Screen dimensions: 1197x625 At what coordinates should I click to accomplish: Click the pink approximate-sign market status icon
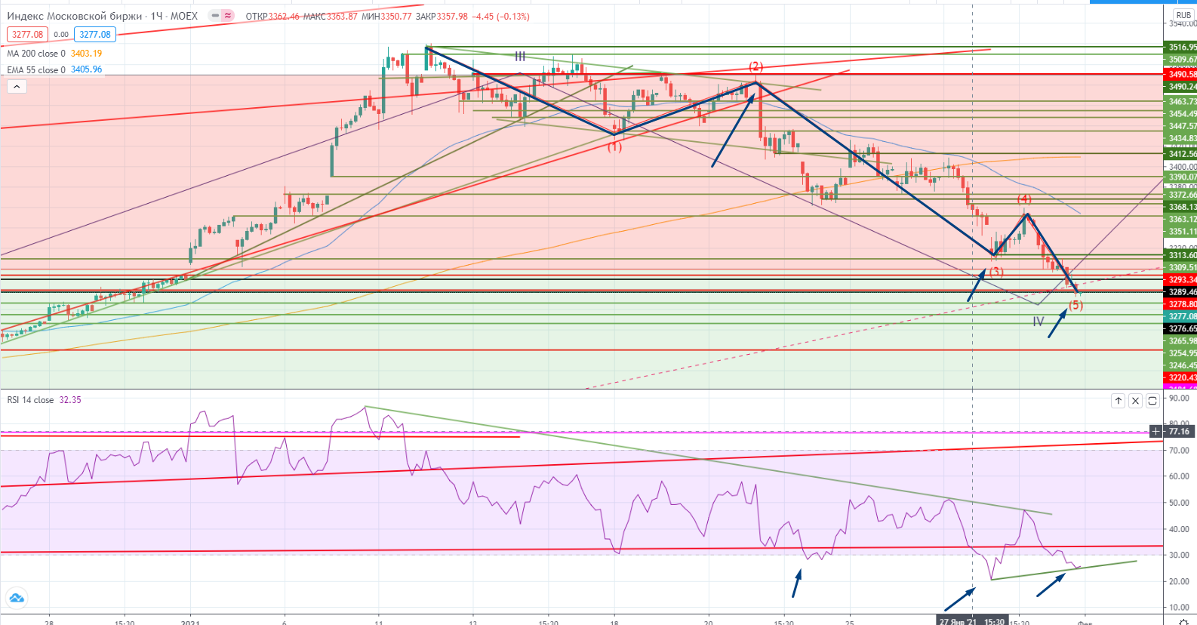point(227,16)
